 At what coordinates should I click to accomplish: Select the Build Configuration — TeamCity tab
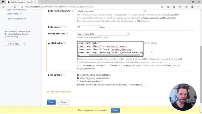pyautogui.click(x=22, y=2)
